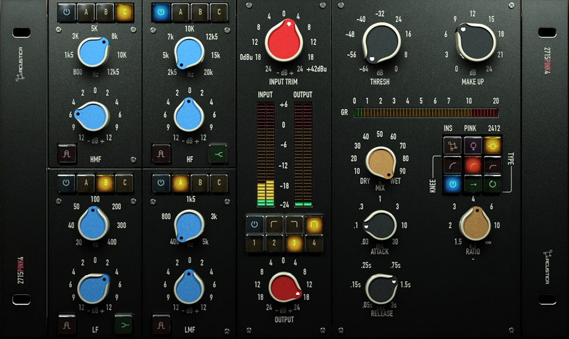Screen dimensions: 569x339
Task: Select preset A in the HF band
Action: pyautogui.click(x=180, y=12)
